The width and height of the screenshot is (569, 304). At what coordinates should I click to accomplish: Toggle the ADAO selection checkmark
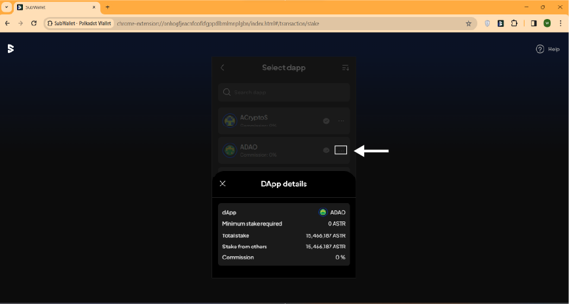pyautogui.click(x=326, y=150)
